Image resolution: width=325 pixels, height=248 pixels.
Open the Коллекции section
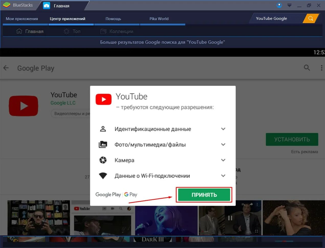coord(117,31)
